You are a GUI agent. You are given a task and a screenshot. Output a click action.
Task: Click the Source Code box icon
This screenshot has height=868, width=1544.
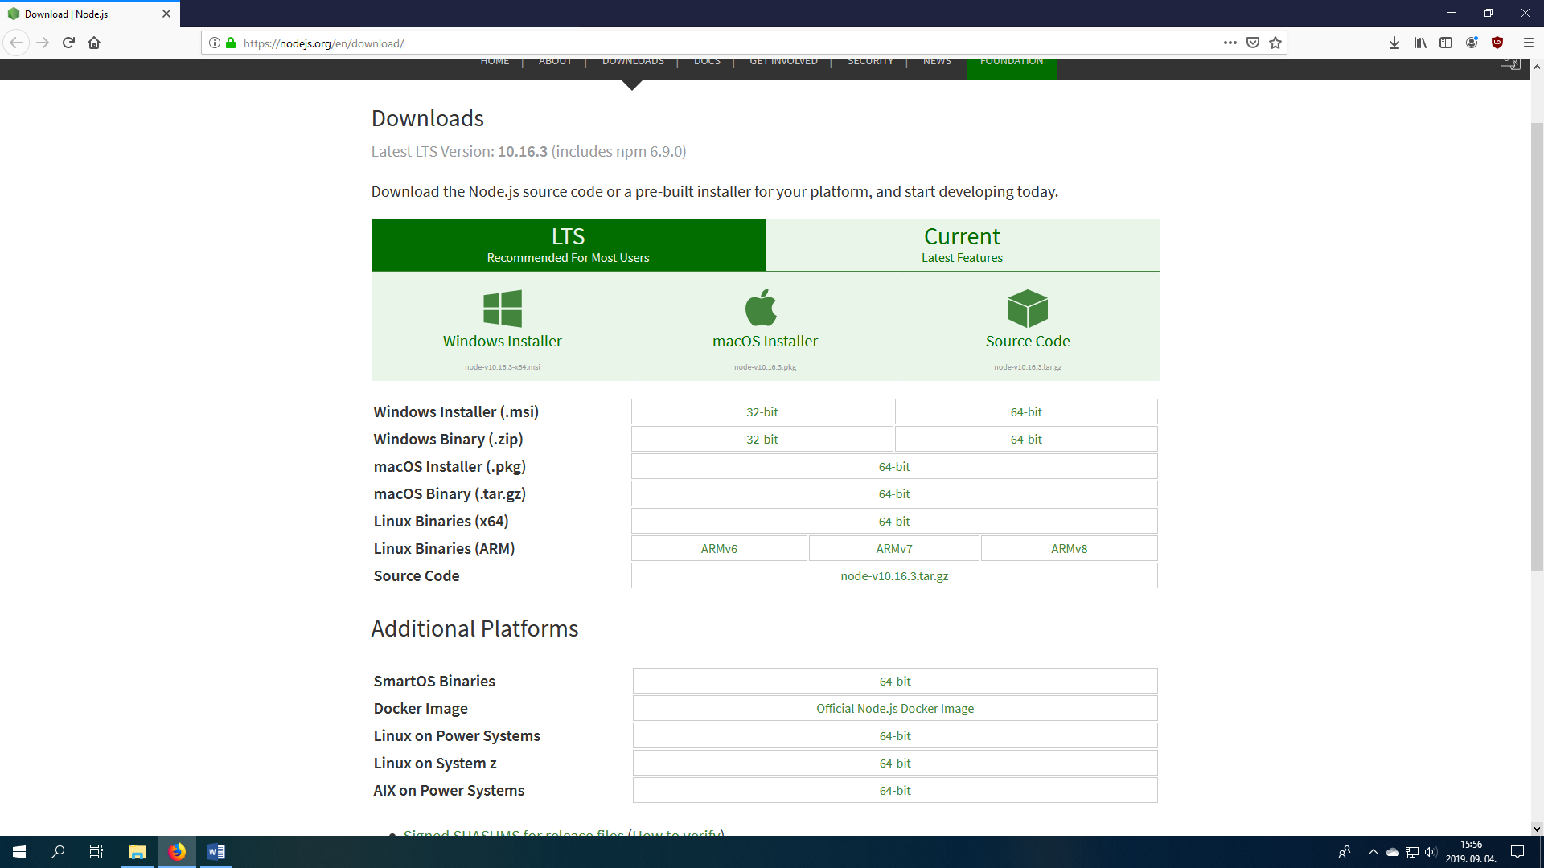(1028, 309)
